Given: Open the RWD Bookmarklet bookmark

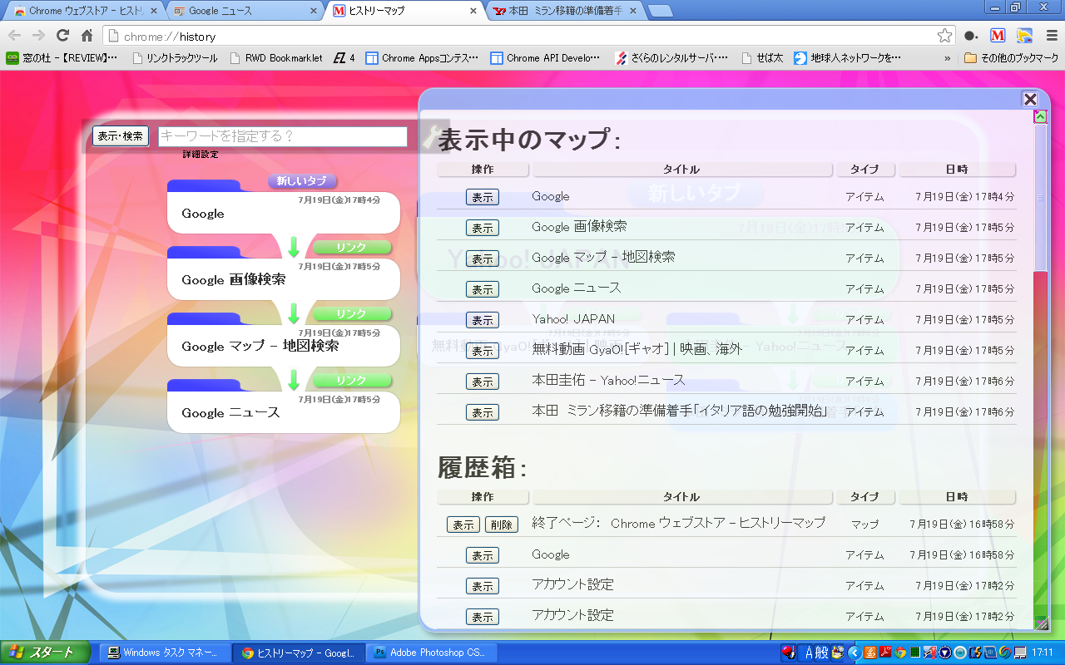Looking at the screenshot, I should coord(275,58).
